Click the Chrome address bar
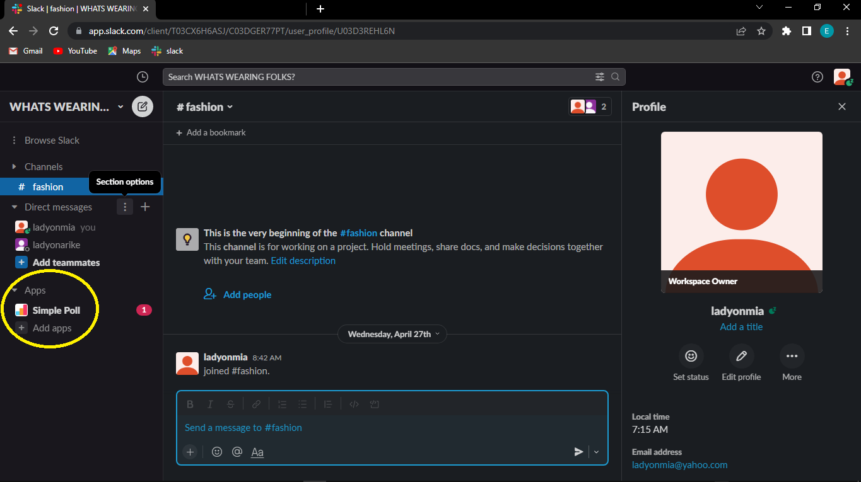The height and width of the screenshot is (482, 861). coord(404,31)
